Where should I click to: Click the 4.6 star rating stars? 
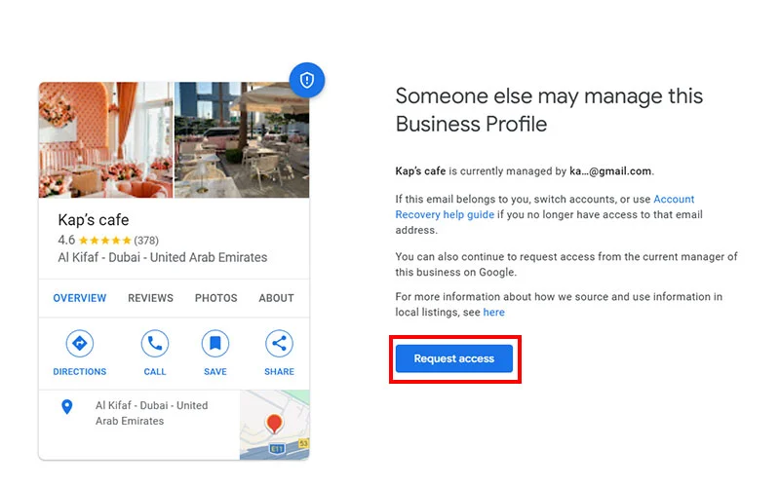103,240
